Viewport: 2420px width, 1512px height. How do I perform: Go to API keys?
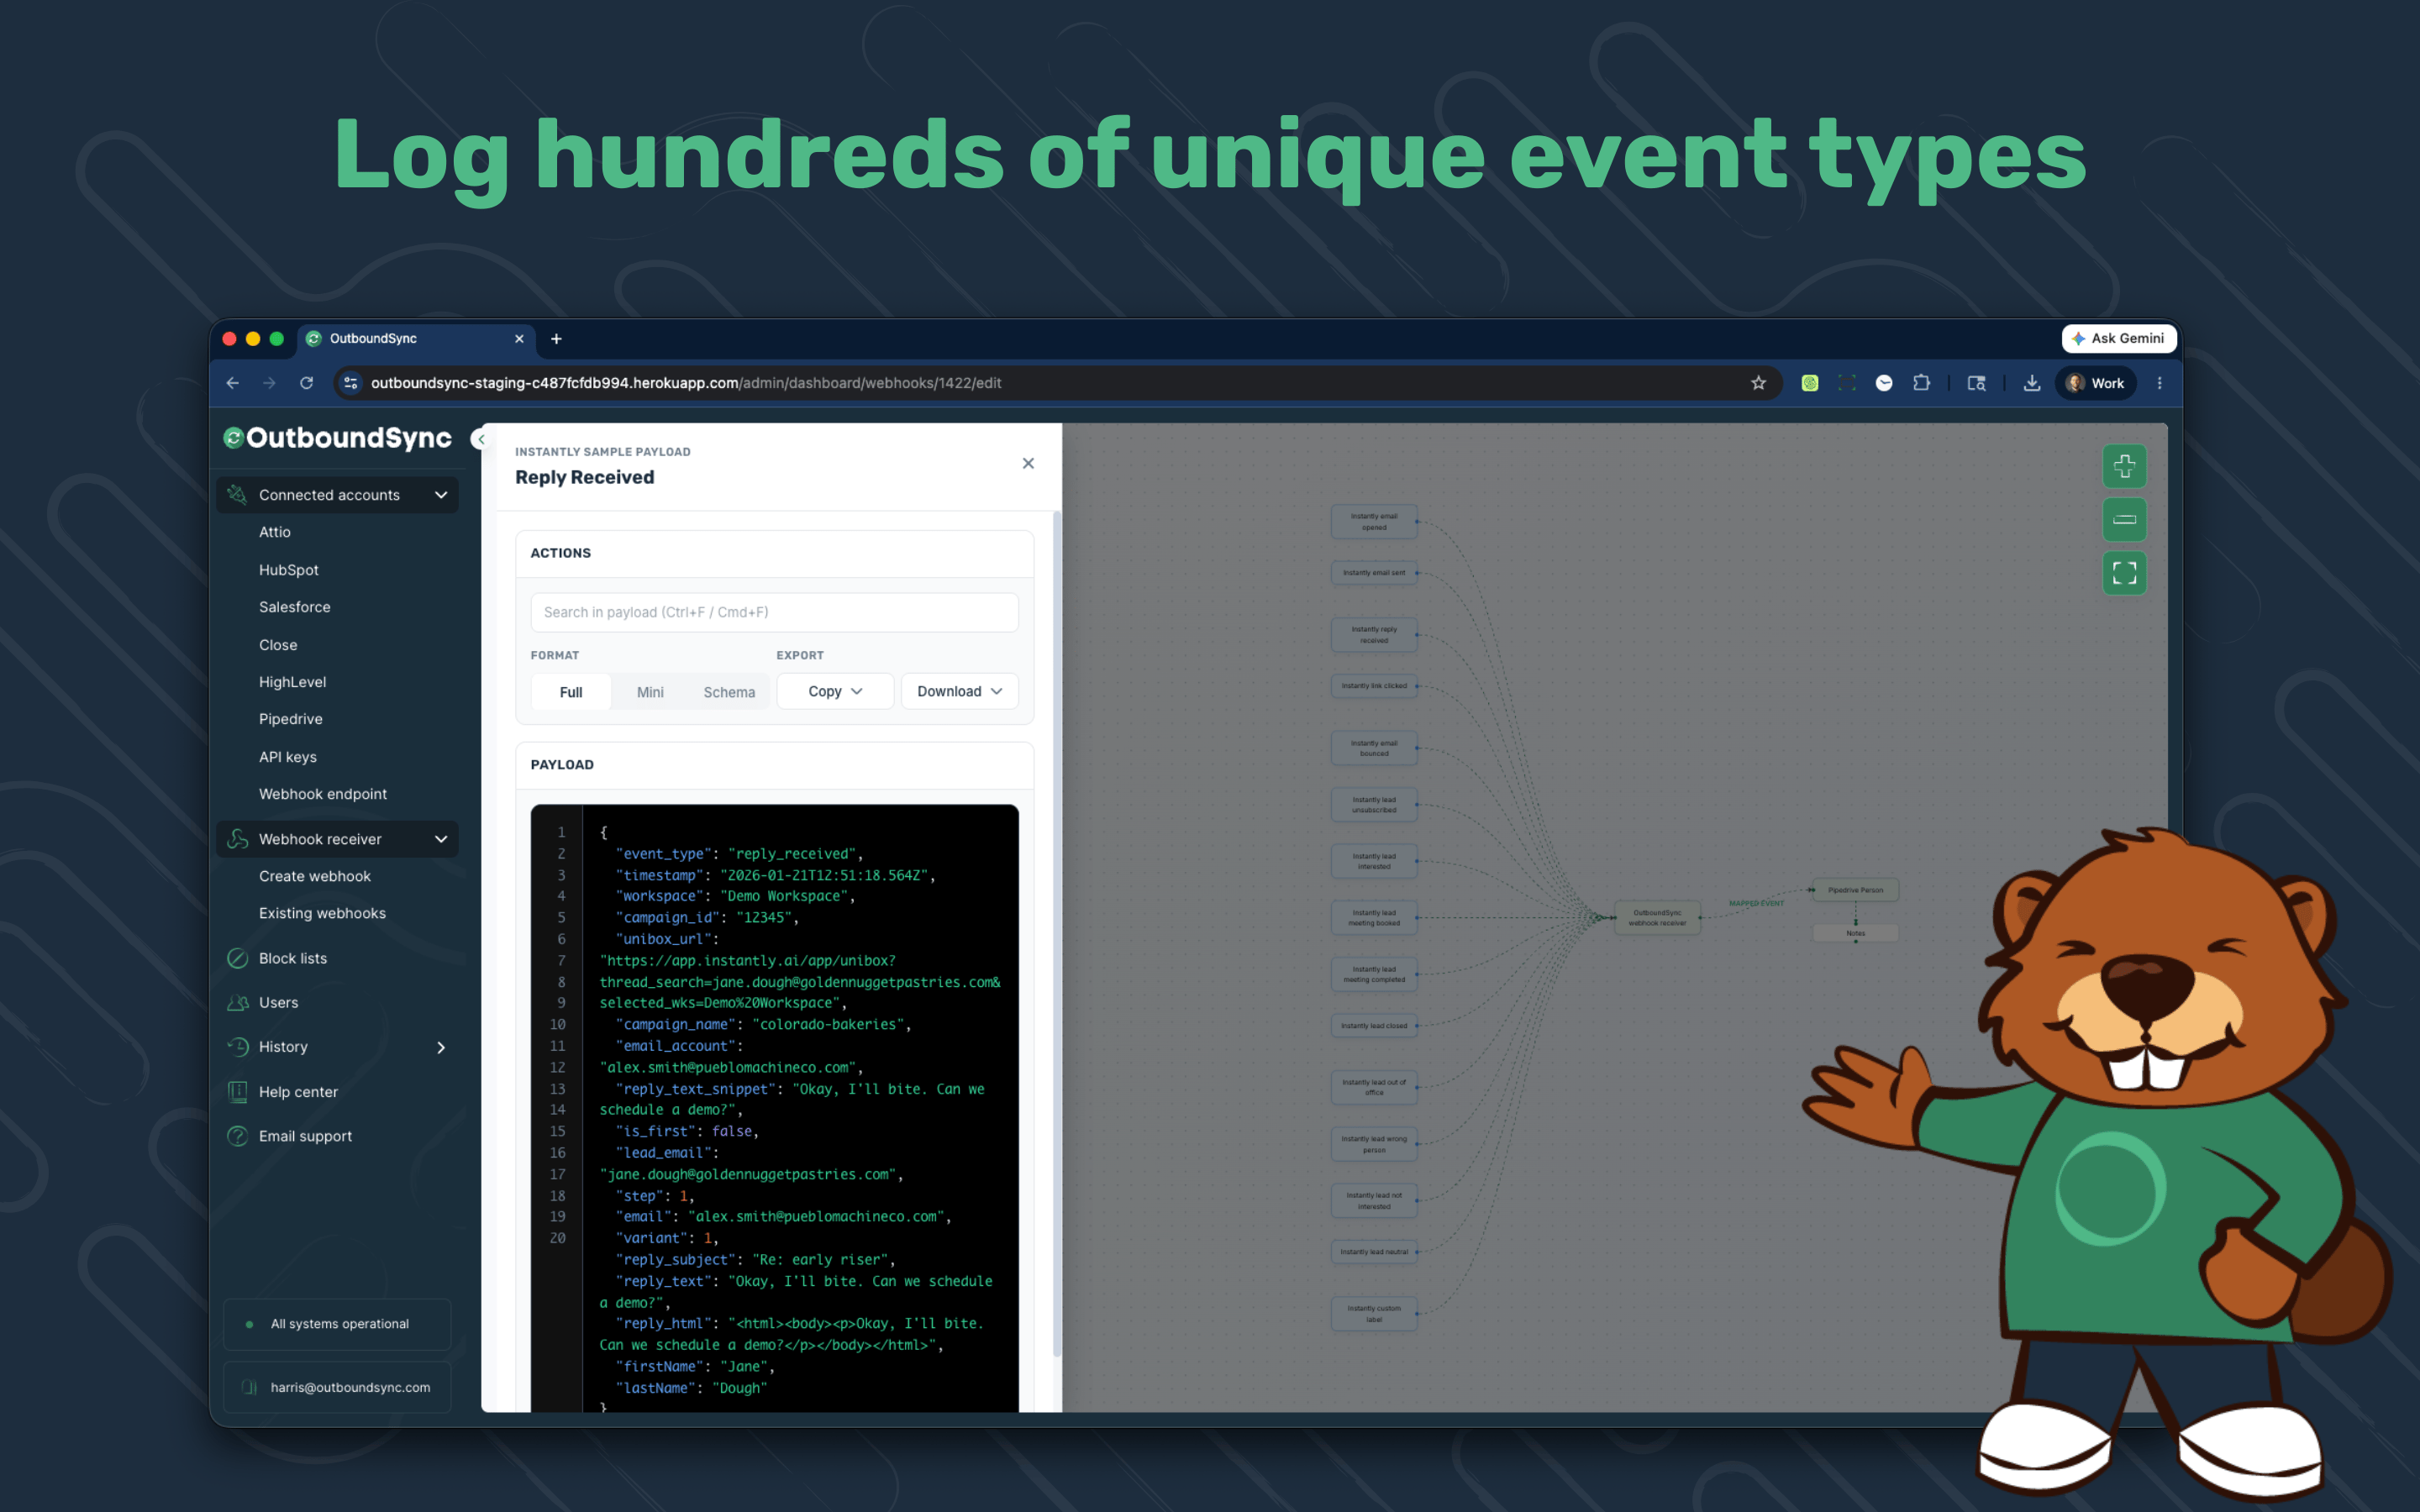pyautogui.click(x=288, y=757)
